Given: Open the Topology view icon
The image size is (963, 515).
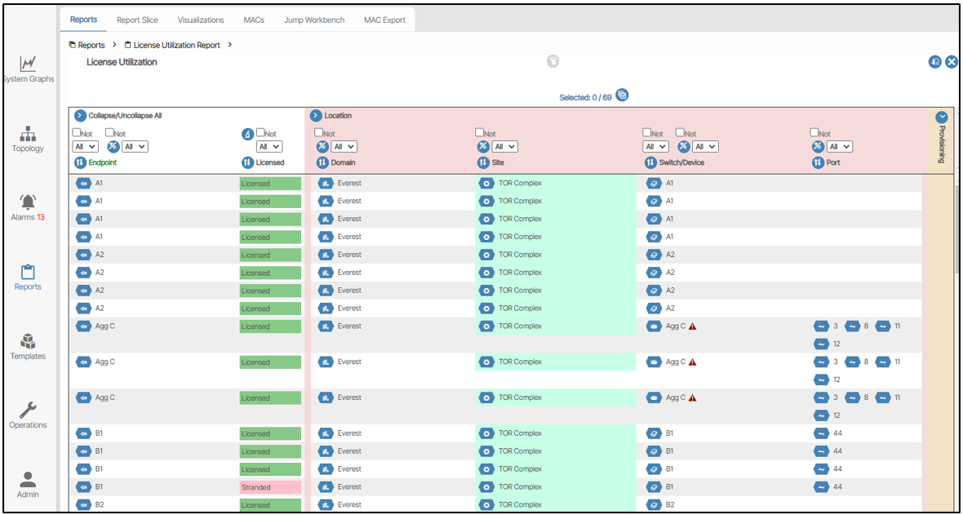Looking at the screenshot, I should coord(28,134).
